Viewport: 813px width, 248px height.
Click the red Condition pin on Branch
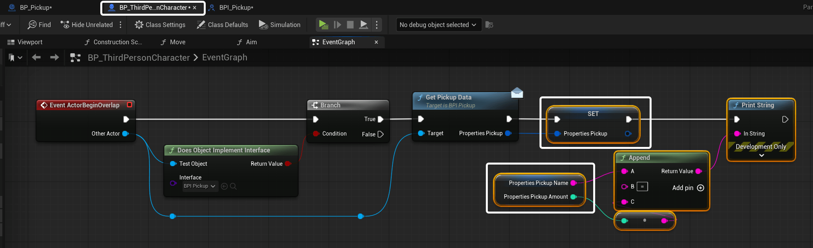[x=316, y=134]
